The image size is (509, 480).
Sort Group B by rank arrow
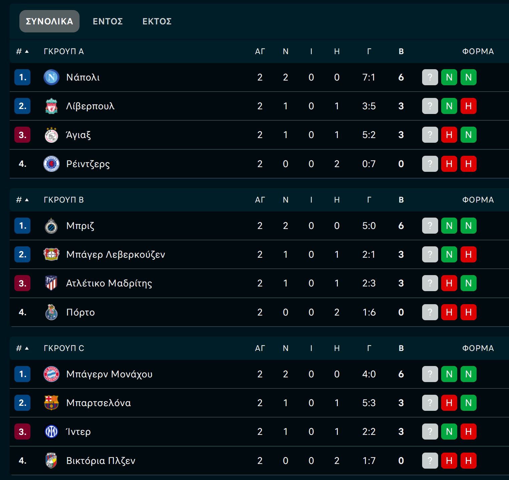coord(27,200)
